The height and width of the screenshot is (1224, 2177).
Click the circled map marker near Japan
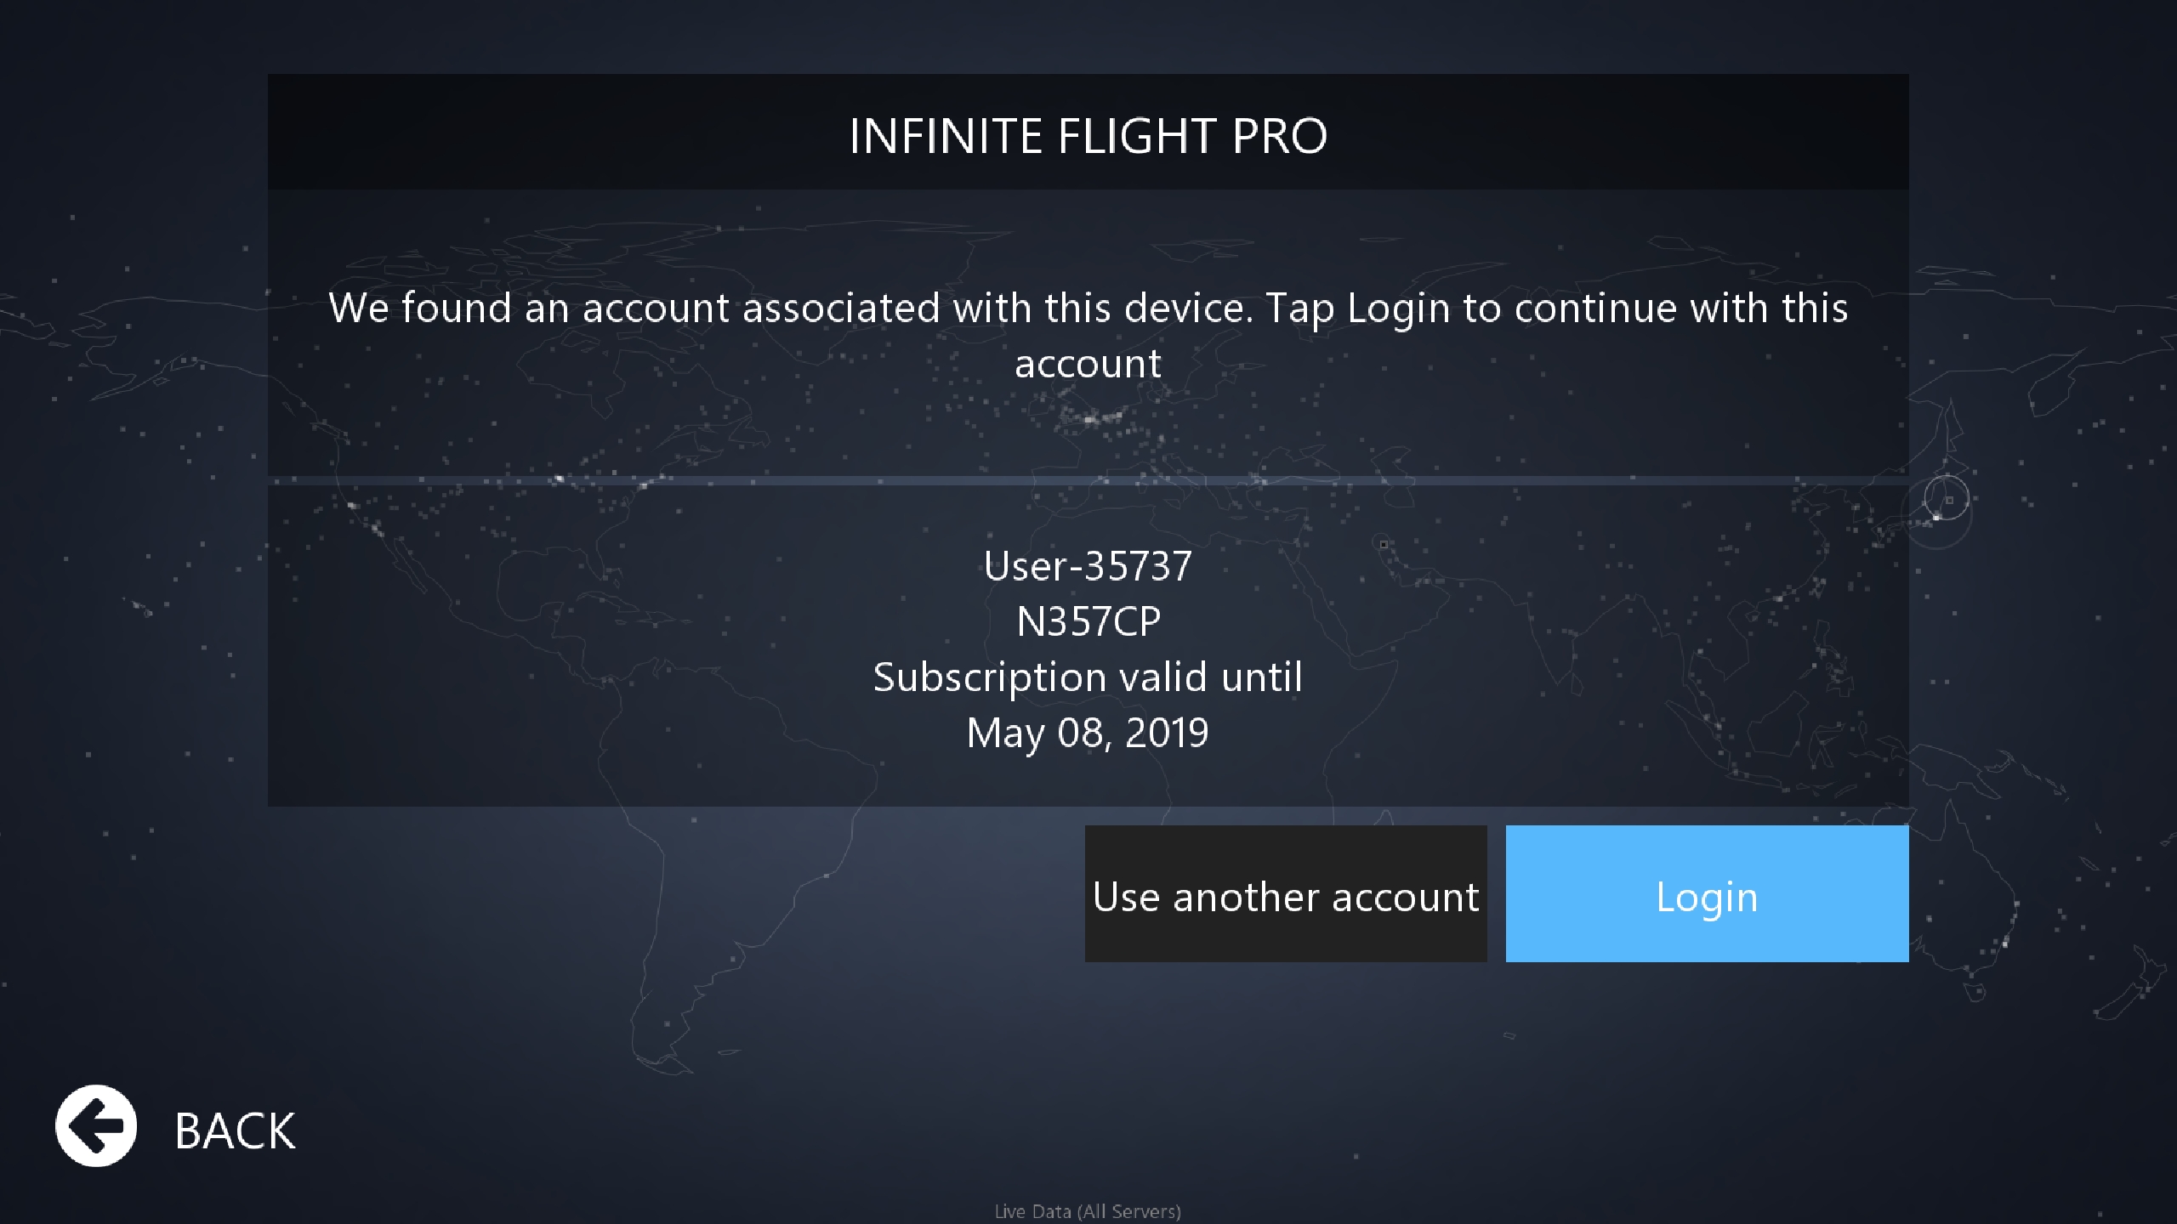point(1946,500)
